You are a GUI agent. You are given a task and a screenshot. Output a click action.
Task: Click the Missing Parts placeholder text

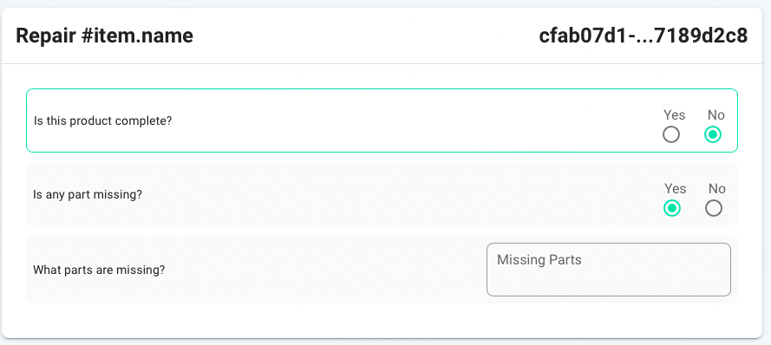539,259
